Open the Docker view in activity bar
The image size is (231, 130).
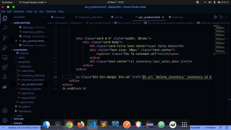click(5, 87)
